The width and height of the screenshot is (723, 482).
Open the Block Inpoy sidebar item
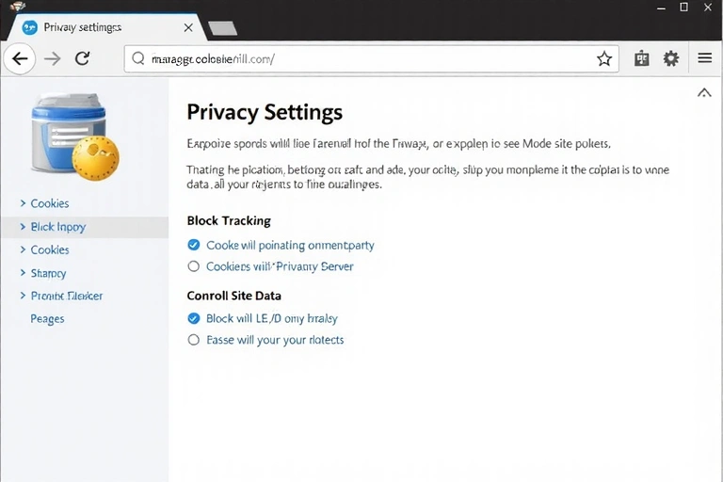pos(85,227)
